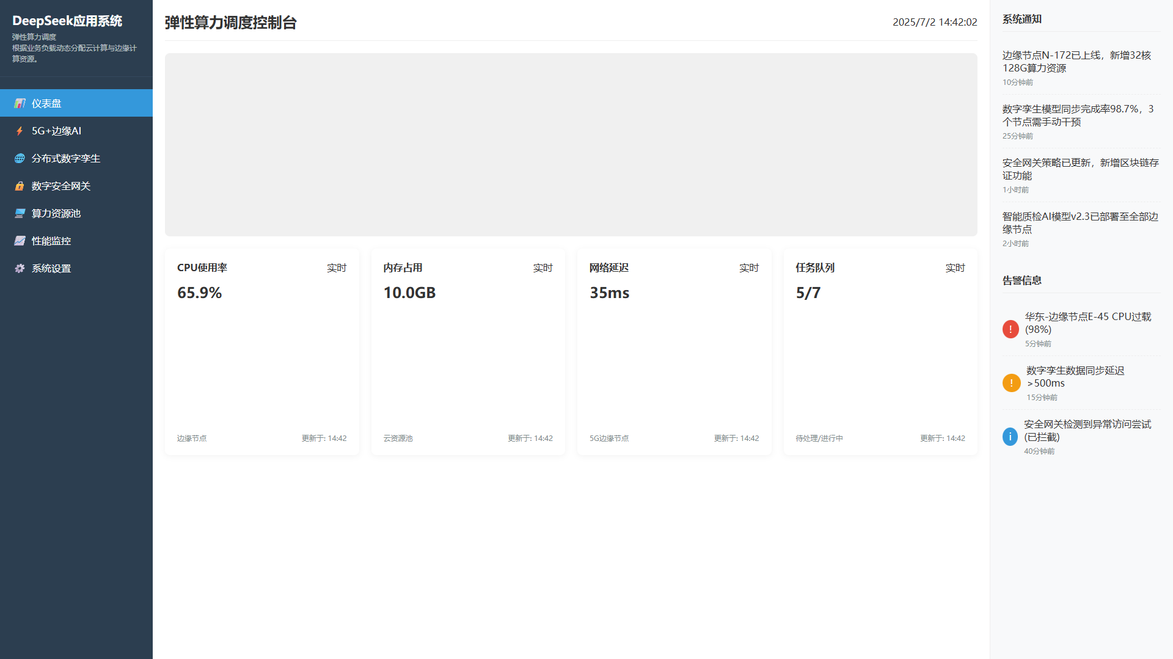Open the 算力资源池 menu item

click(56, 213)
